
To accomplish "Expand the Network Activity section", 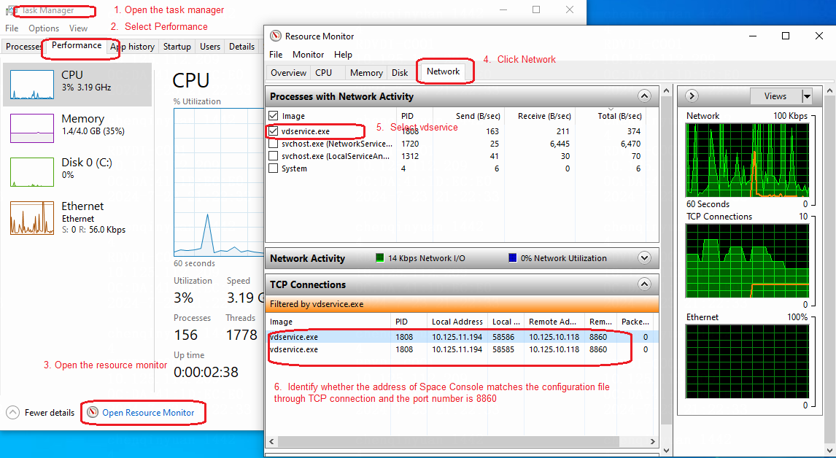I will (x=645, y=258).
